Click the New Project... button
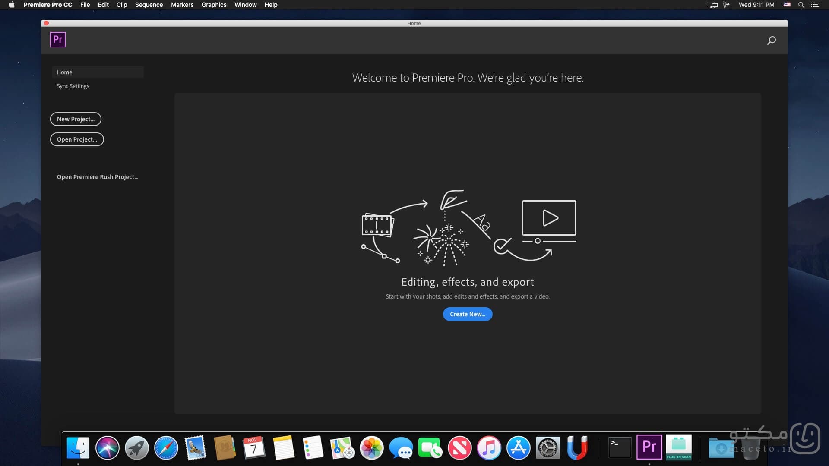Image resolution: width=829 pixels, height=466 pixels. tap(76, 119)
